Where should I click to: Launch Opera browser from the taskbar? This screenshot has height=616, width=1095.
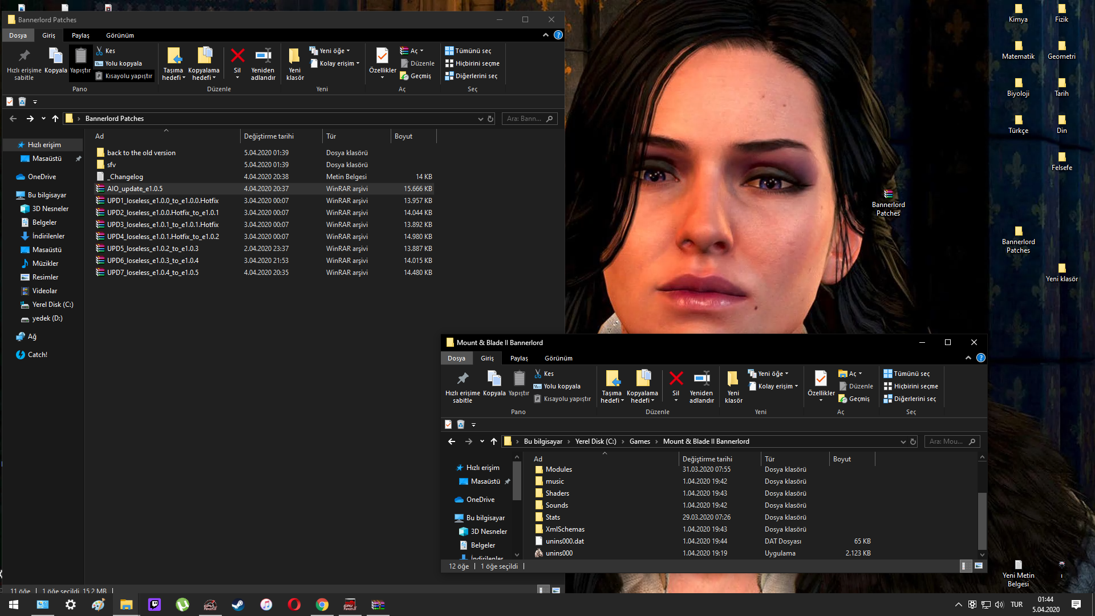point(294,605)
